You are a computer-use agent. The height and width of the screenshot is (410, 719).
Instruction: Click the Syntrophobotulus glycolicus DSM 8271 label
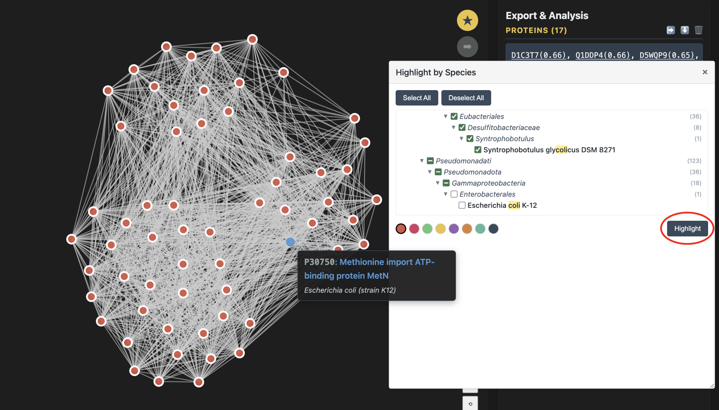549,150
